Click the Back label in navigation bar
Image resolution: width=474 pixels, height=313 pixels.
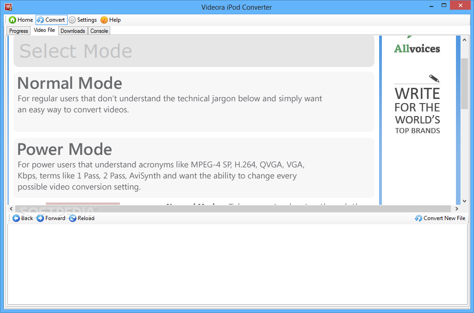[x=27, y=218]
